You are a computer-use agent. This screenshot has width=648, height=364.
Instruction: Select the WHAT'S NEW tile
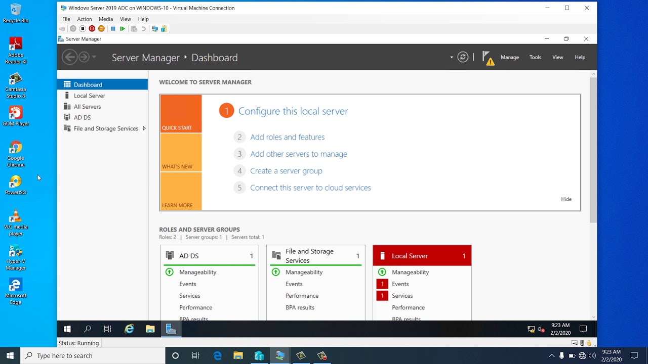(181, 152)
